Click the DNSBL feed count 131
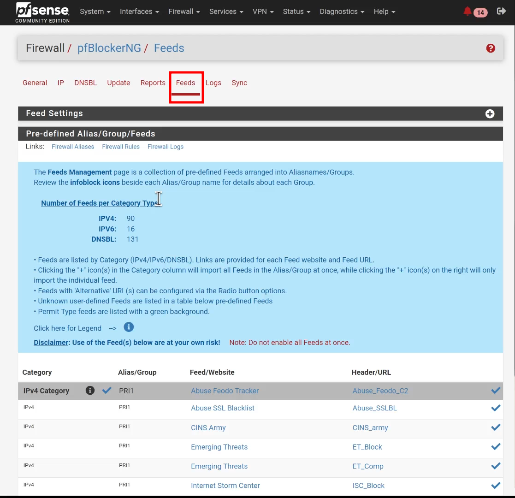Image resolution: width=515 pixels, height=498 pixels. coord(133,239)
